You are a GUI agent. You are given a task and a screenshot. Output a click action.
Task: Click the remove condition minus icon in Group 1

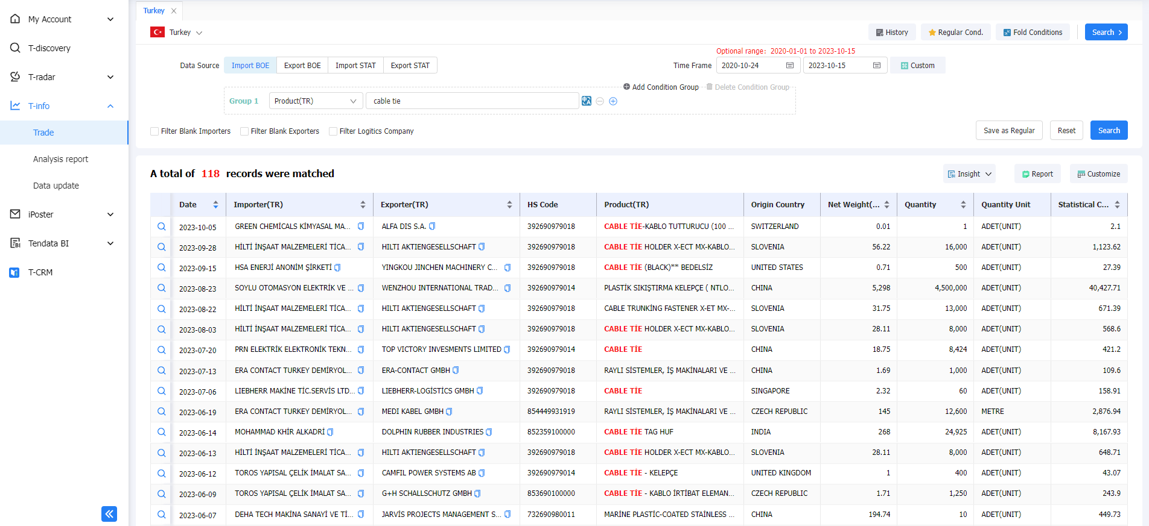coord(600,101)
